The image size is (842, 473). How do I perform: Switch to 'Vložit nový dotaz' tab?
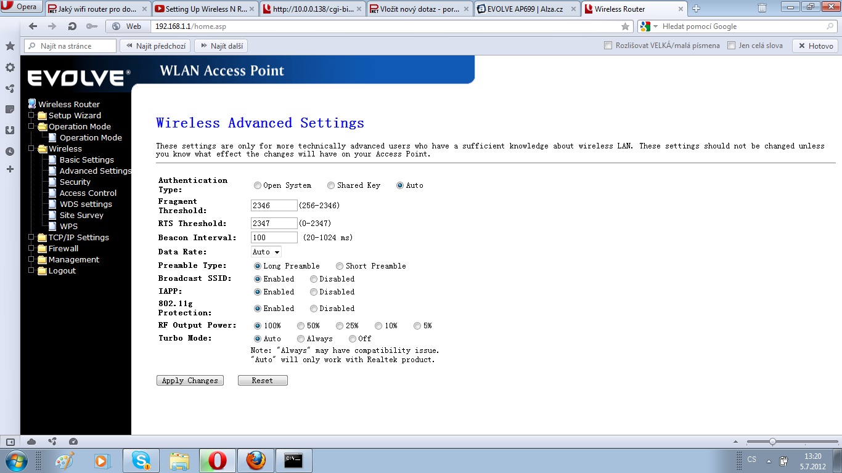pos(419,9)
